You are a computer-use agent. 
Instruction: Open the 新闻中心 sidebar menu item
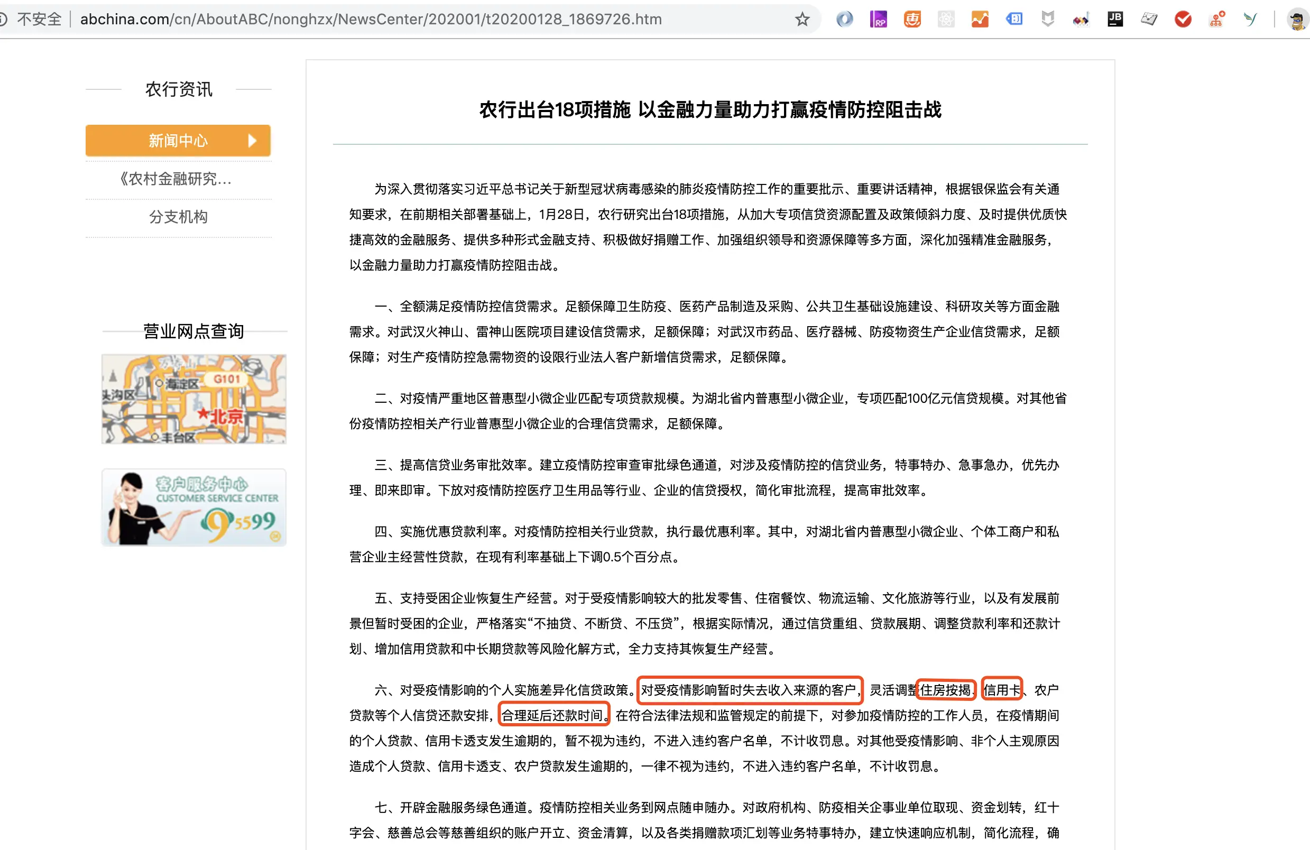click(x=178, y=141)
